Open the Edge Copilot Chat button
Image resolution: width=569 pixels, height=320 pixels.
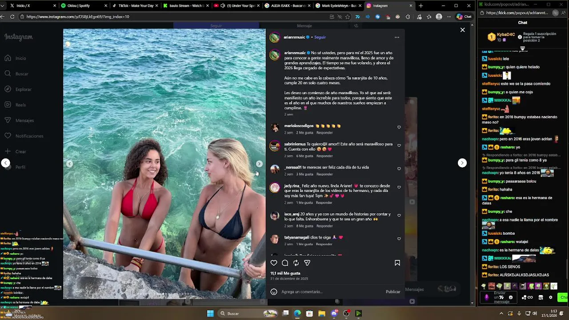[x=464, y=16]
